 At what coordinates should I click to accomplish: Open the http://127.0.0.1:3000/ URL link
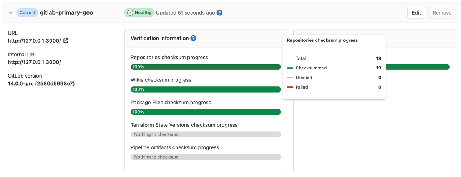pyautogui.click(x=35, y=41)
